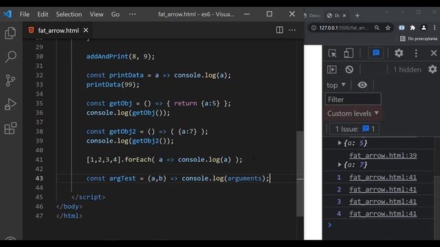Open the DevTools issues message icon
The height and width of the screenshot is (247, 440).
click(376, 53)
